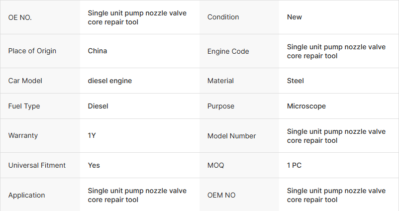Viewport: 399px width, 211px height.
Task: Select the Model Number label
Action: coord(231,136)
